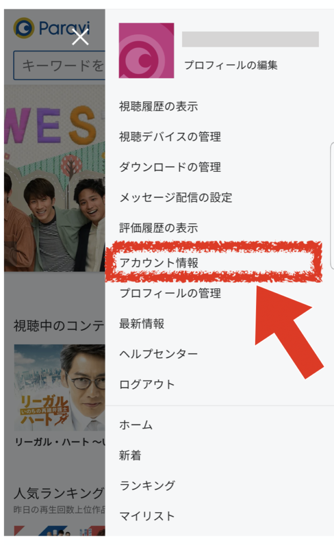The width and height of the screenshot is (334, 545).
Task: Choose プロフィールの管理
Action: pyautogui.click(x=170, y=293)
